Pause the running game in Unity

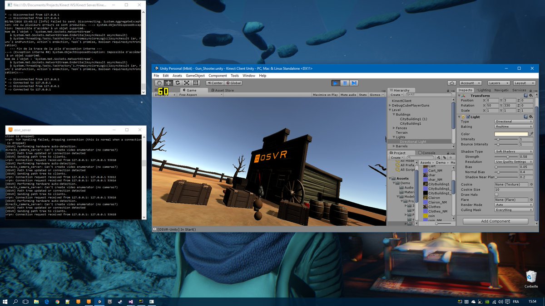point(345,83)
